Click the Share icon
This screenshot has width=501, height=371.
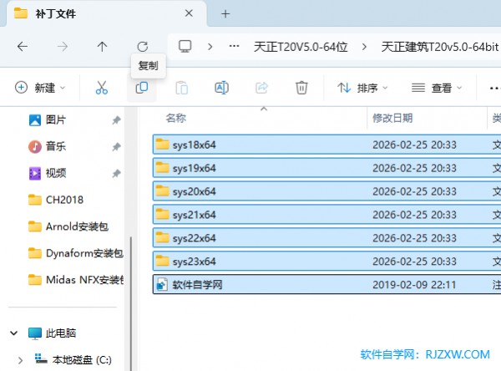tap(261, 88)
